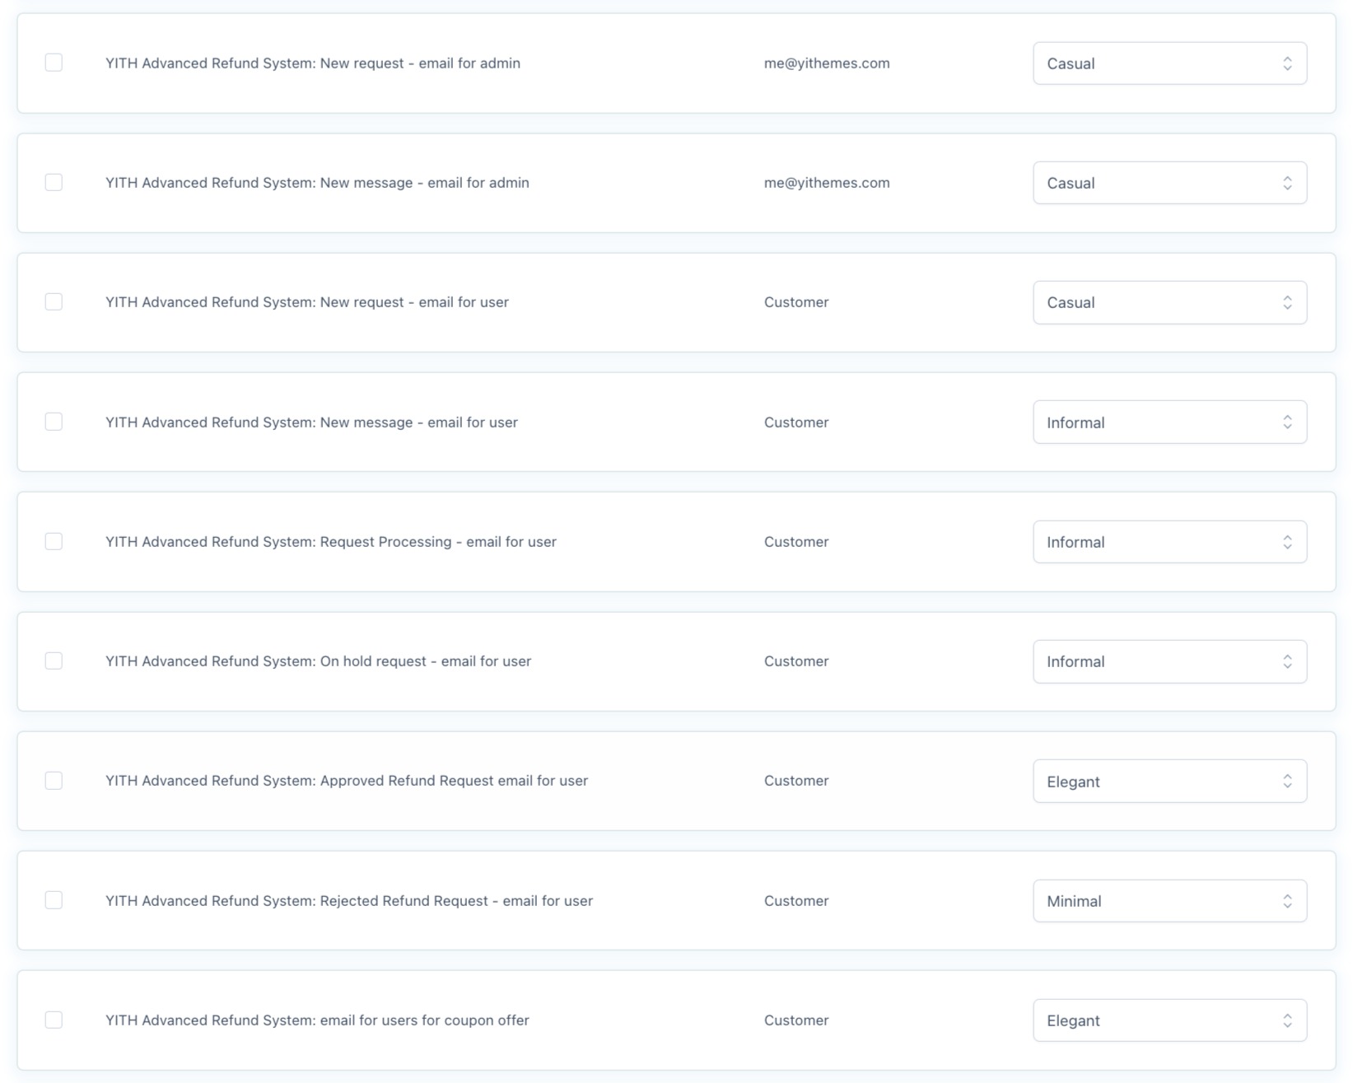The height and width of the screenshot is (1083, 1353).
Task: Click 'email for users for coupon offer' title
Action: pos(317,1020)
